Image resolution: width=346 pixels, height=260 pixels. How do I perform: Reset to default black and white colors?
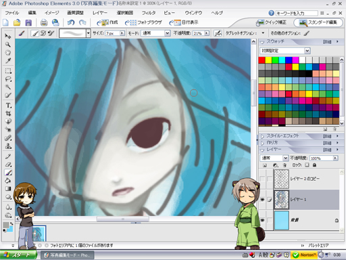click(4, 230)
